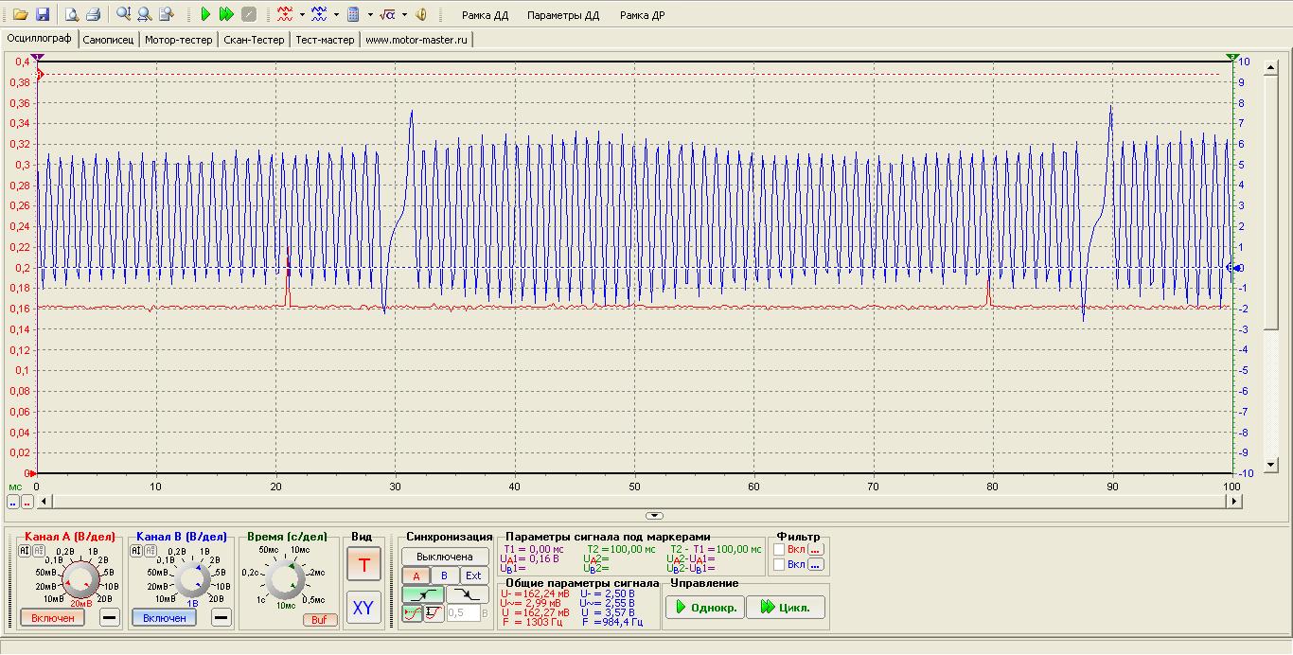The height and width of the screenshot is (655, 1293).
Task: Click the 'Параметры ДД' toolbar button
Action: point(563,15)
